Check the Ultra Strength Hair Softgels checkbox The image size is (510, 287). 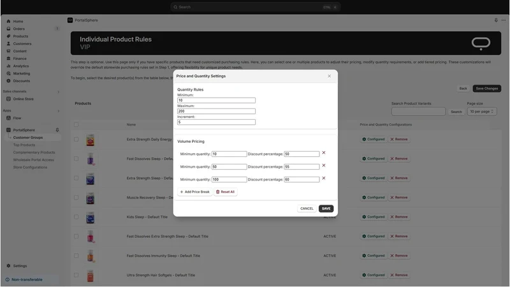(76, 275)
